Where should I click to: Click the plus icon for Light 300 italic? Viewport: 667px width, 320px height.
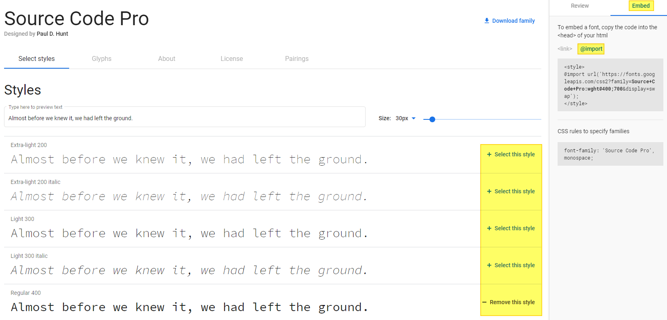489,265
